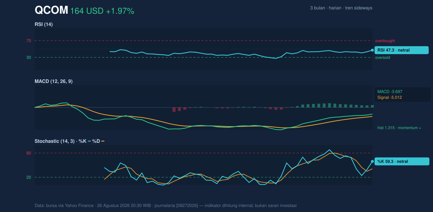Click the data source footer text
The height and width of the screenshot is (212, 433).
coord(166,206)
